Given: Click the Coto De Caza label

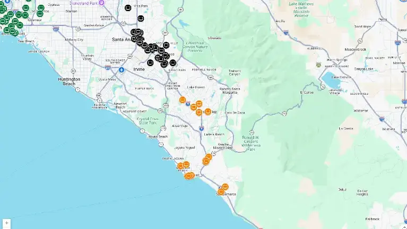Looking at the screenshot, I should tap(235, 112).
